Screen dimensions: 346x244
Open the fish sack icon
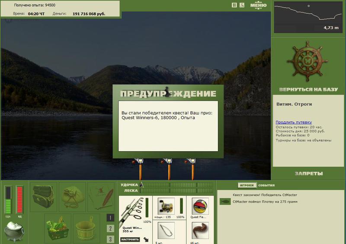click(73, 196)
